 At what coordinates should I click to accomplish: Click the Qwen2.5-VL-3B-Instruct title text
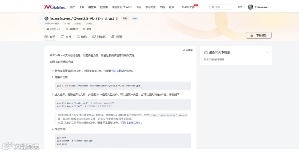click(94, 19)
